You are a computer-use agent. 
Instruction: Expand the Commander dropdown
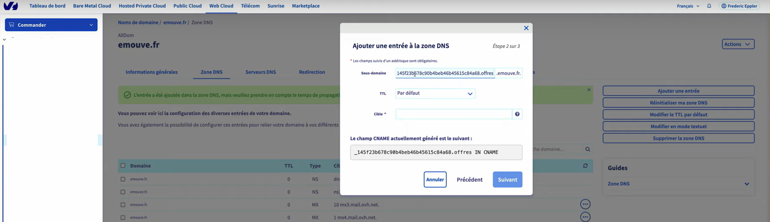pyautogui.click(x=51, y=25)
